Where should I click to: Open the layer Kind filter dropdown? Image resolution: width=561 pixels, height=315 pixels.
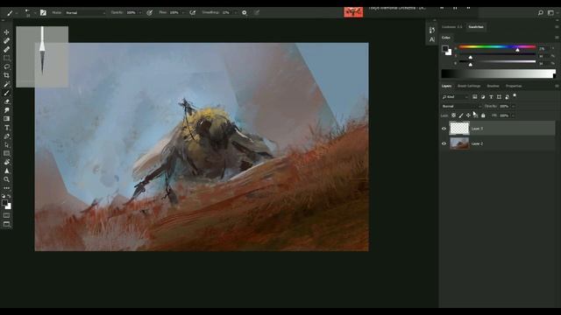click(455, 97)
